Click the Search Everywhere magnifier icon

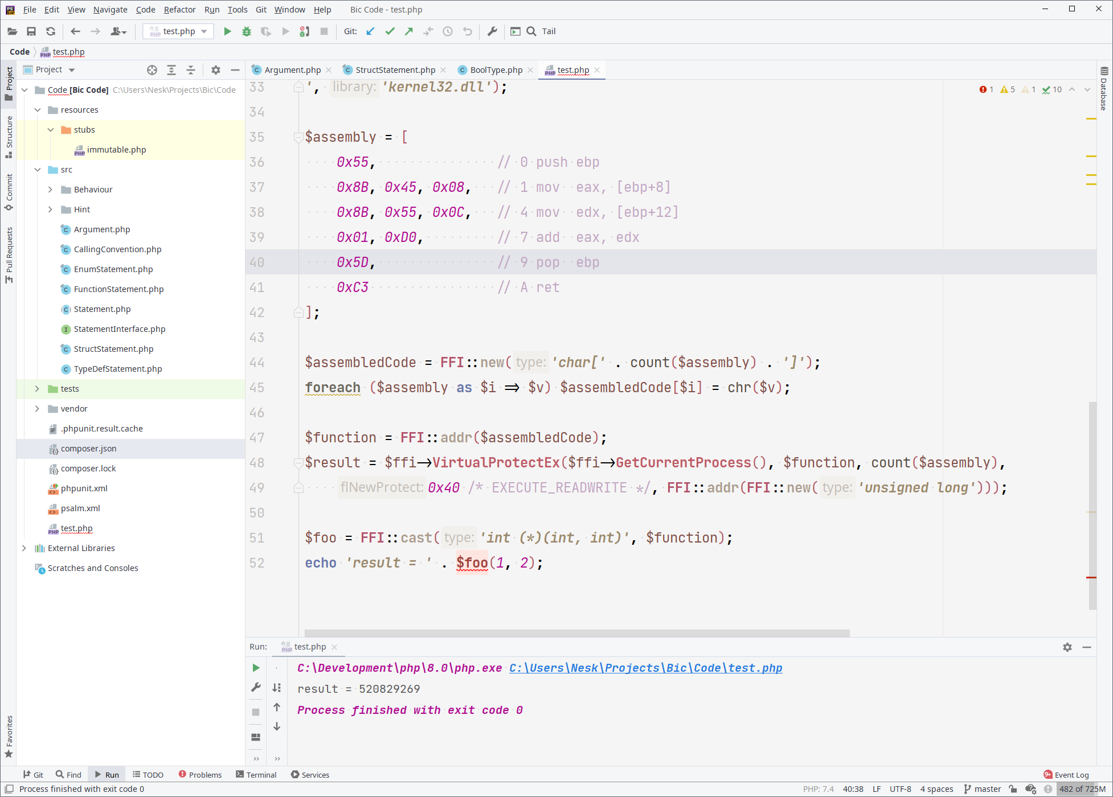click(x=531, y=31)
